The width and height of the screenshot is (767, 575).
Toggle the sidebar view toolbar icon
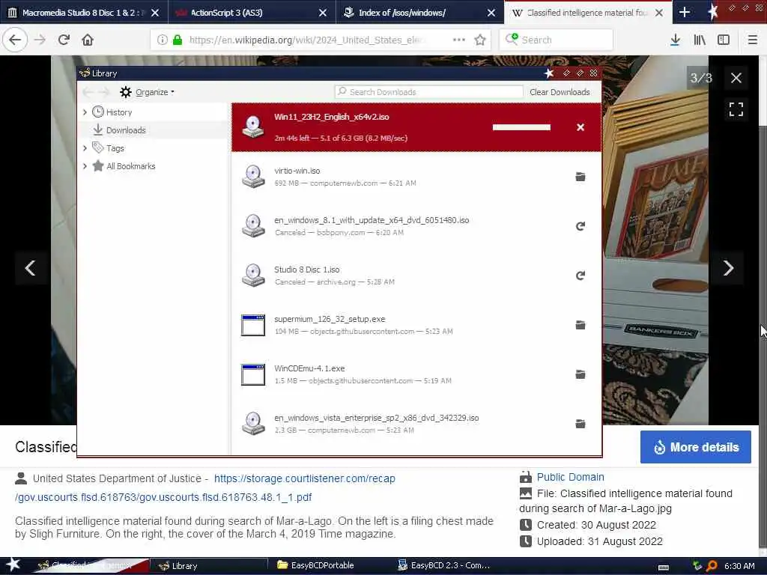click(724, 40)
